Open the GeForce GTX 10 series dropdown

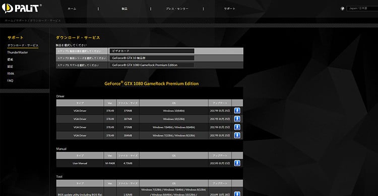click(152, 58)
